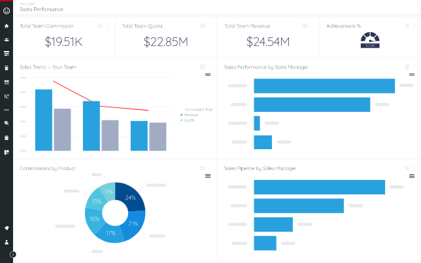Select the 21% donut slice
421x263 pixels.
[135, 224]
